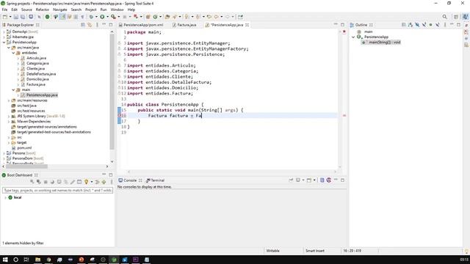Open the Navigate menu
The image size is (470, 264).
[60, 10]
